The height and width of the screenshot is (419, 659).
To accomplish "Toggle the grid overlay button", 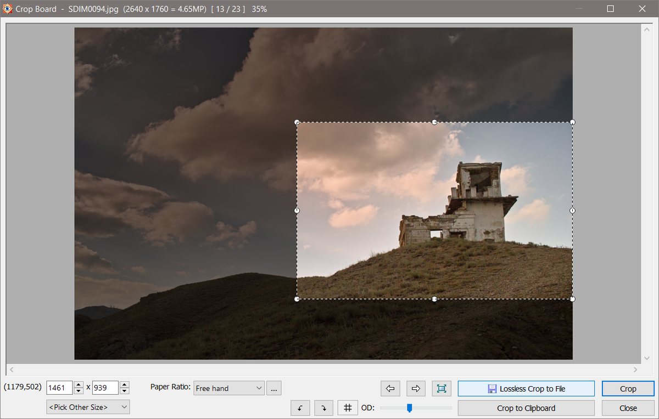I will tap(348, 408).
